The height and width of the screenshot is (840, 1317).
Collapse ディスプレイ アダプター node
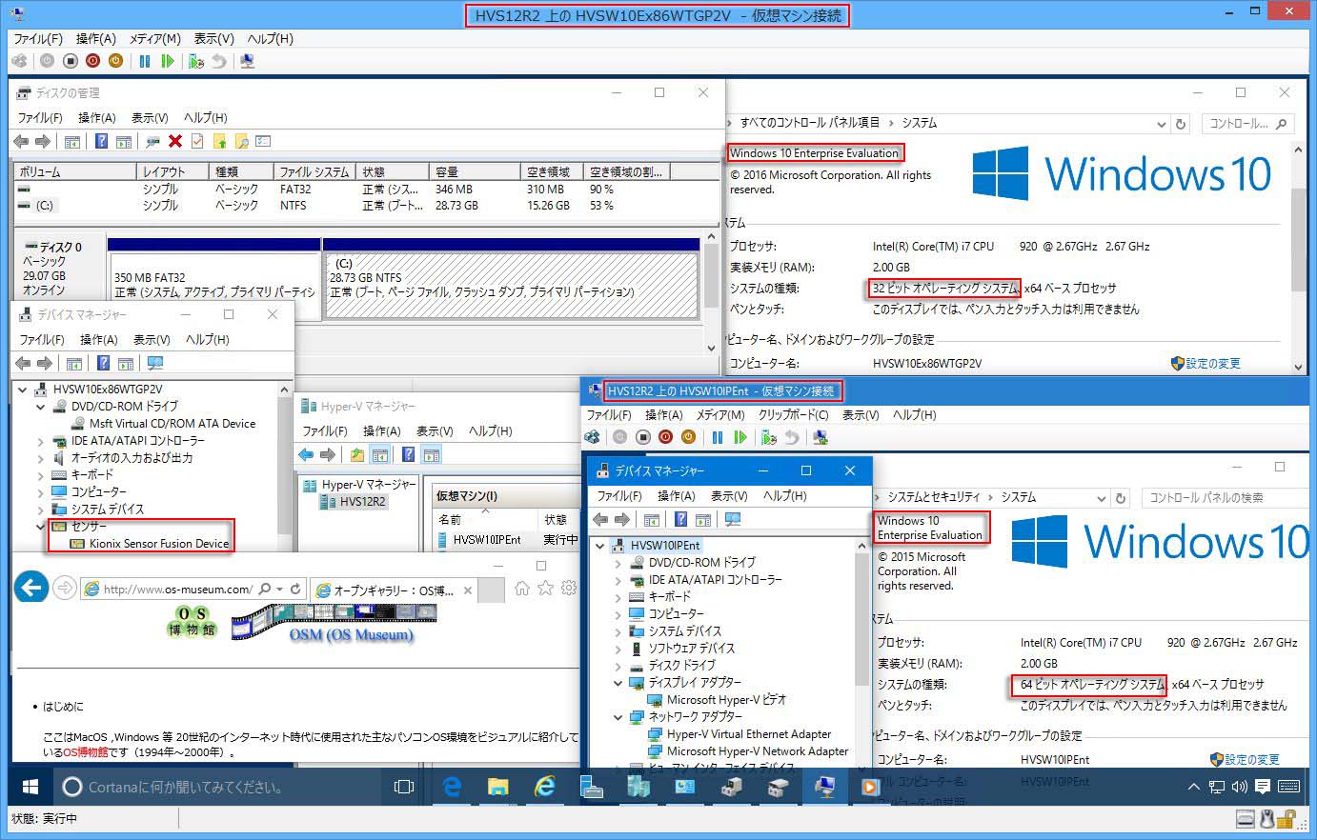click(x=618, y=683)
